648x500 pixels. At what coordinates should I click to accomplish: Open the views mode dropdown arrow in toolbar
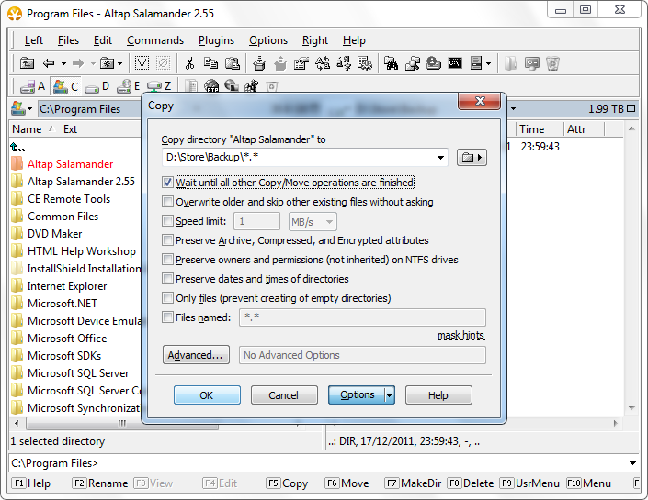pyautogui.click(x=489, y=63)
